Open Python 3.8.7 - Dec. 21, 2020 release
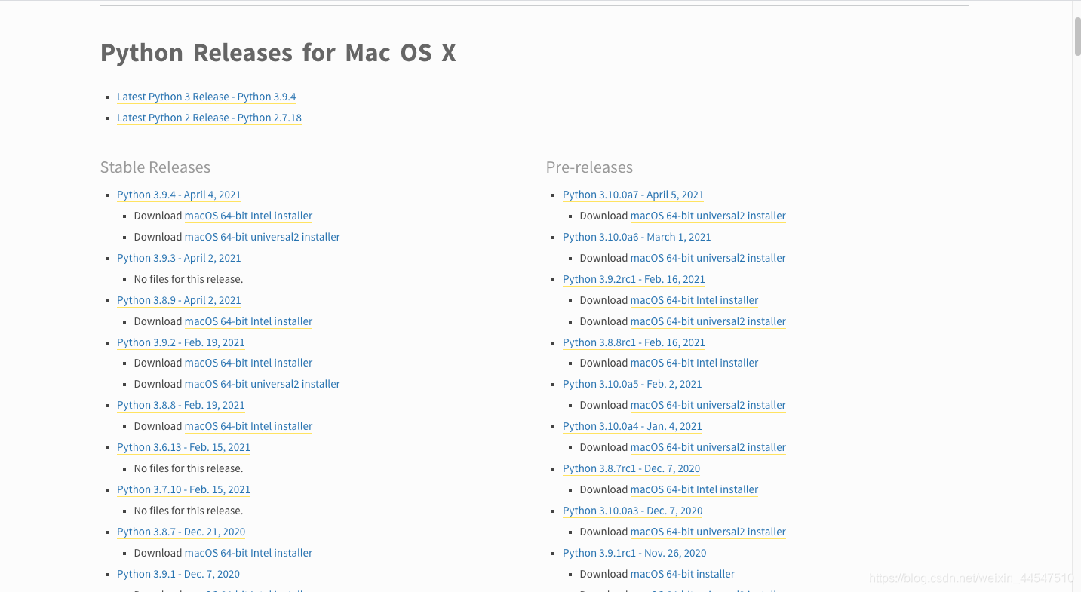Screen dimensions: 1081x592 coord(181,532)
